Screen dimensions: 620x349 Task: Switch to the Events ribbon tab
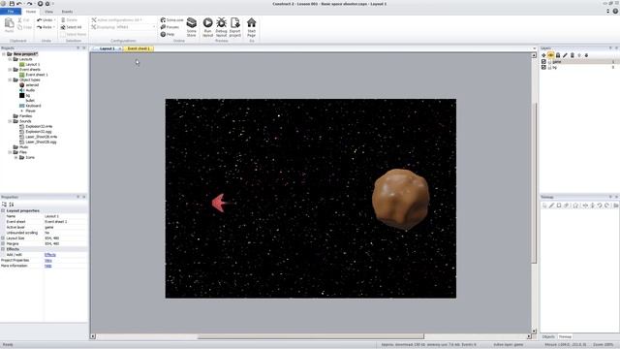[x=67, y=12]
